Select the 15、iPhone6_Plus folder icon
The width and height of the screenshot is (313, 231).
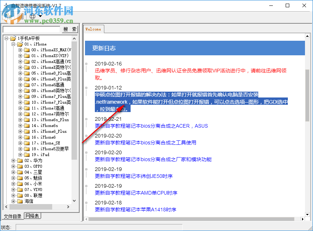27,131
